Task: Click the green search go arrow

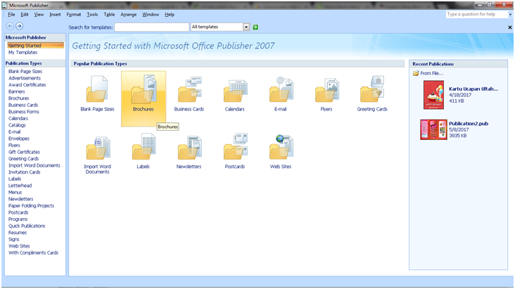Action: click(255, 27)
